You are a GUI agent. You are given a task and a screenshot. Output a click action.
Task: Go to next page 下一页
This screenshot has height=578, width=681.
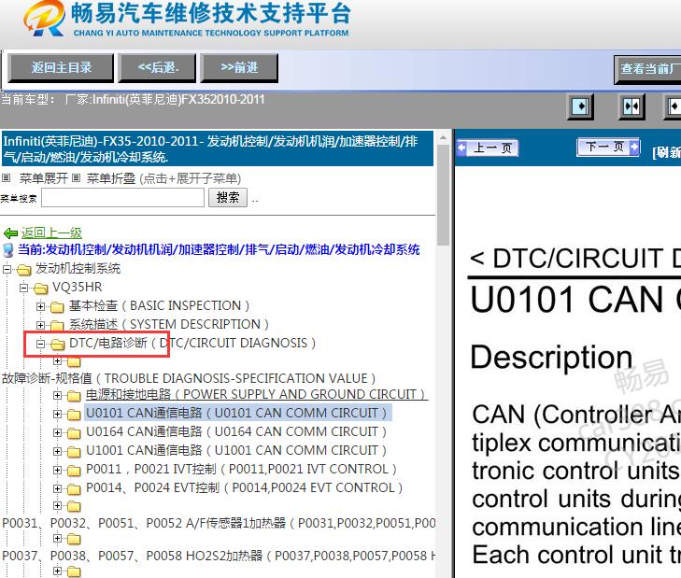[608, 147]
